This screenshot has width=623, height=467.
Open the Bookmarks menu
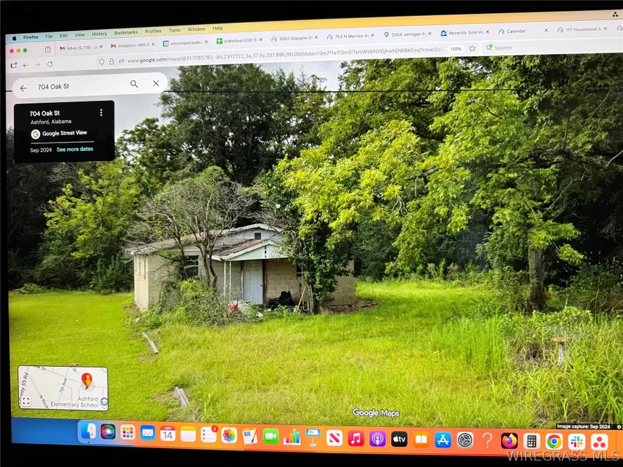(x=126, y=33)
